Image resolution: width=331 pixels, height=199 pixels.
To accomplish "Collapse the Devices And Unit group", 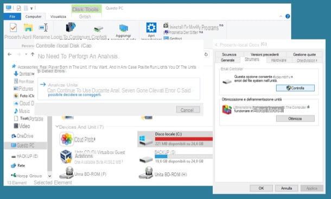I will (x=57, y=127).
